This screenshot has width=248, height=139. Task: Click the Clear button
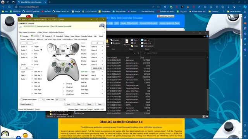(x=79, y=104)
